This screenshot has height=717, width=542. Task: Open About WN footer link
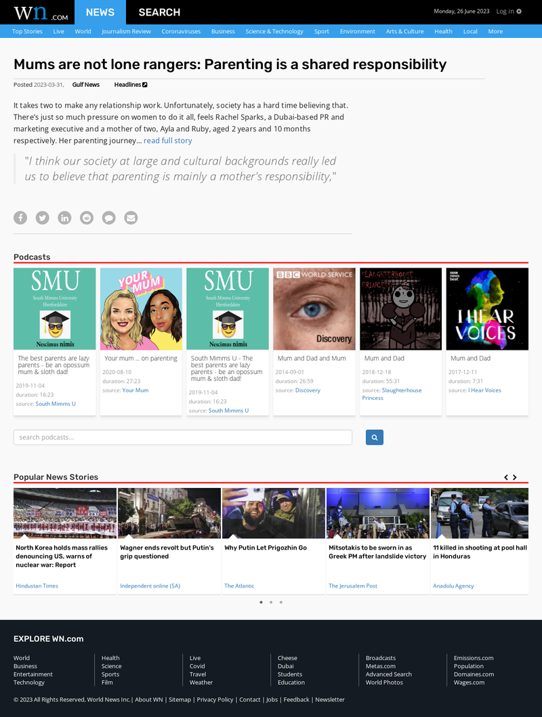click(x=149, y=699)
